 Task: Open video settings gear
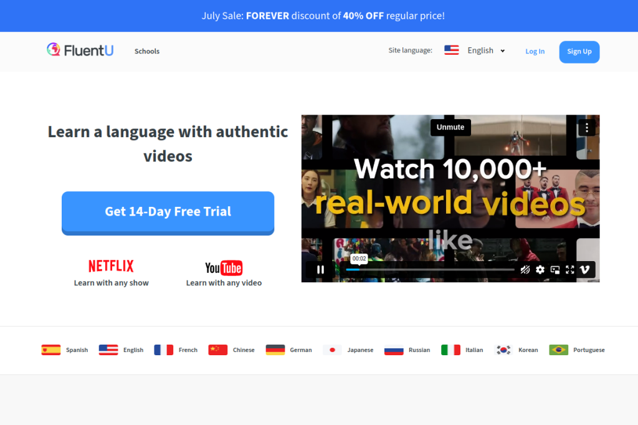[x=540, y=269]
